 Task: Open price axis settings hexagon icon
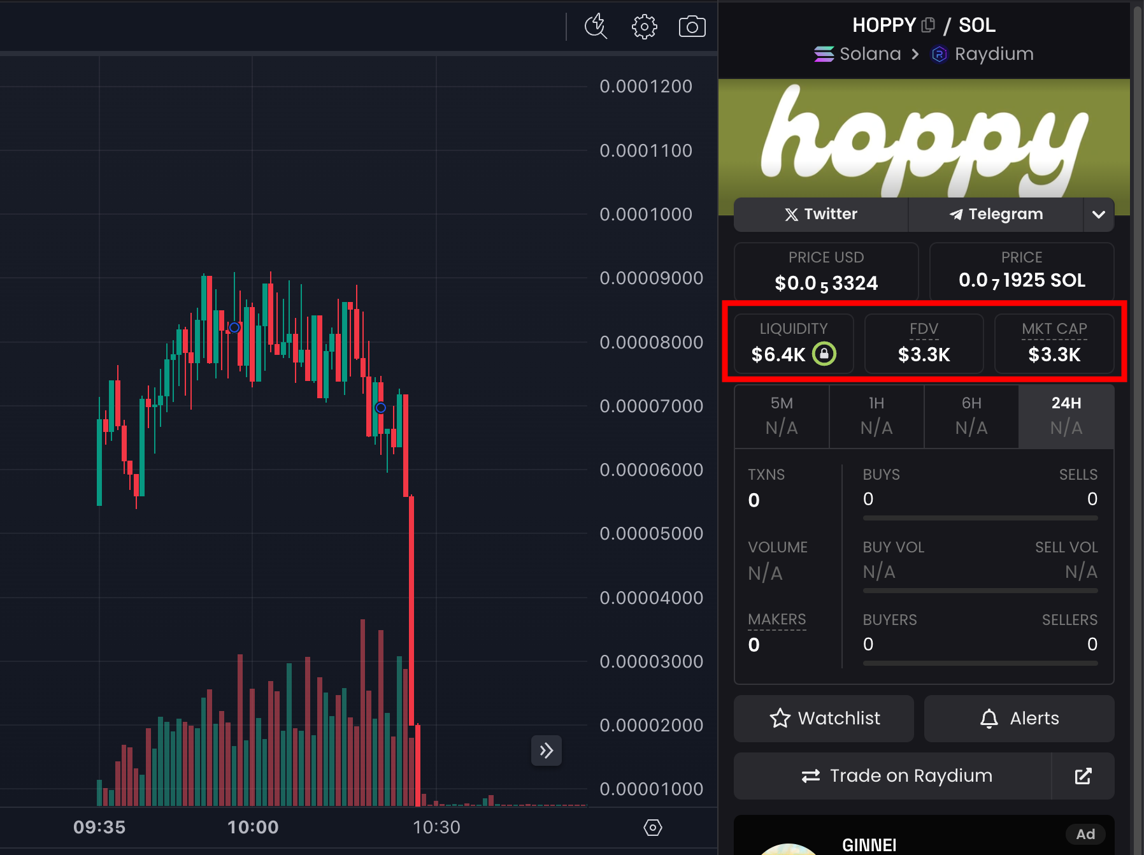click(653, 828)
